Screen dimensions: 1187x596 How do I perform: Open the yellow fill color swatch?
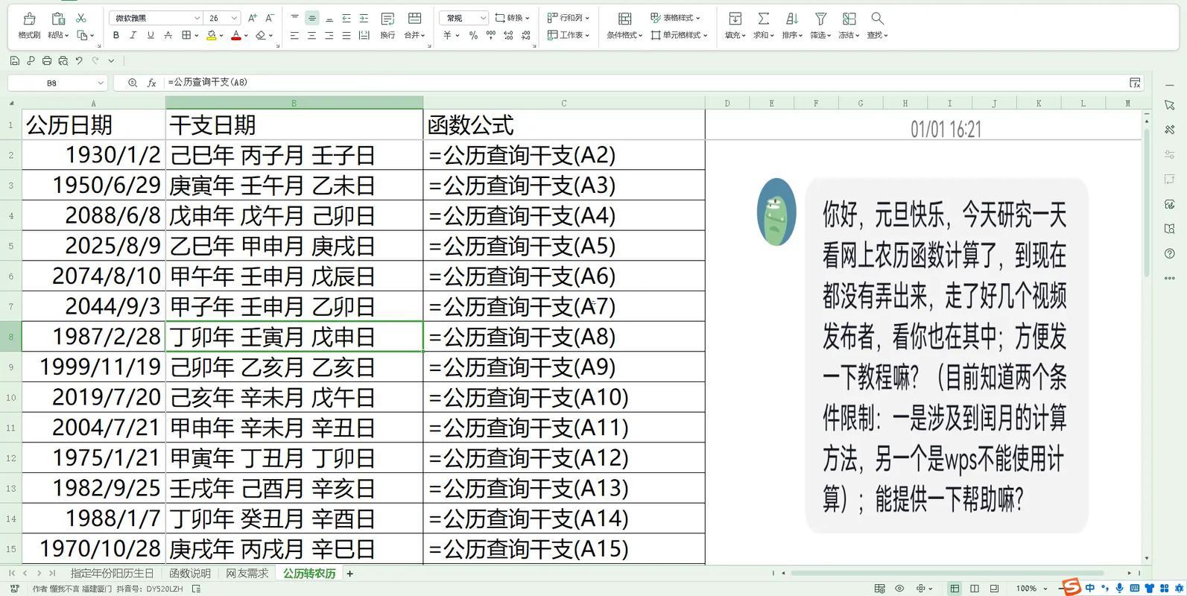[x=212, y=35]
